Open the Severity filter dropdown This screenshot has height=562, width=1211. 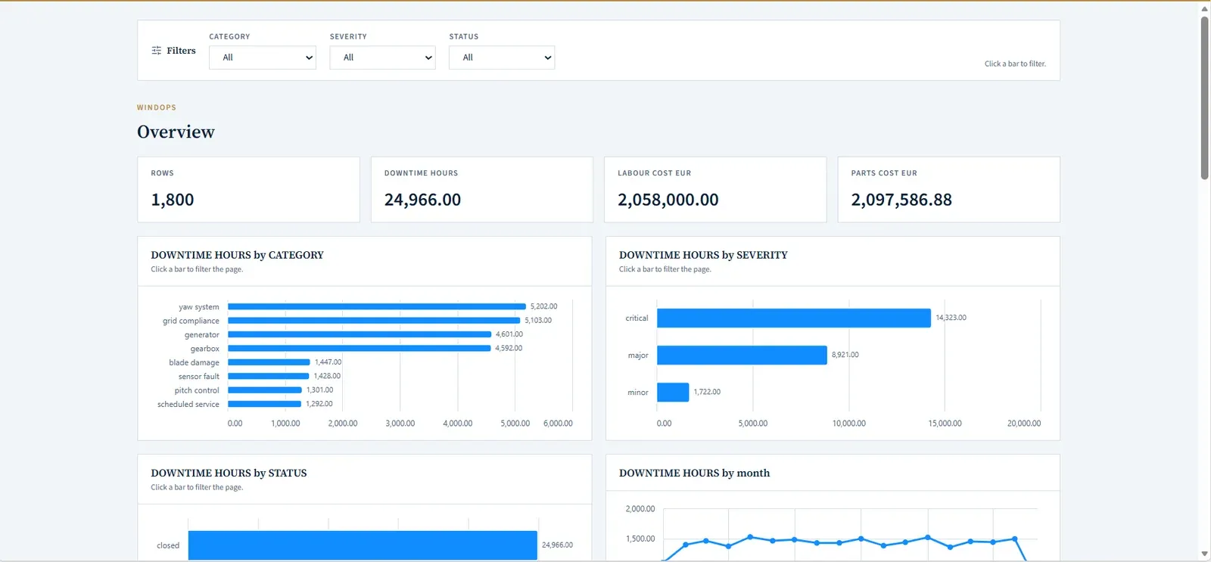(382, 57)
